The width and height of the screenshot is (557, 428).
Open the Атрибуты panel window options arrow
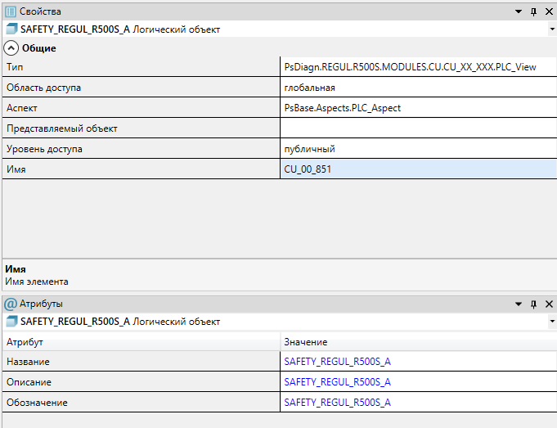pos(519,304)
